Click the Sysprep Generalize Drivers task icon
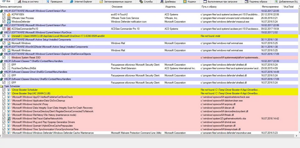 coord(9,122)
